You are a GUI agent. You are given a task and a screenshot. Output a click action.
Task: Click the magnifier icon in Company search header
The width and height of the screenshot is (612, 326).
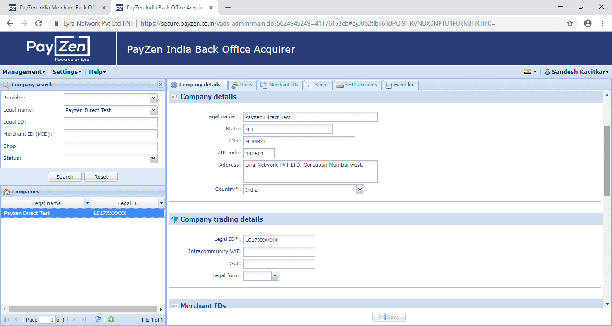click(6, 85)
